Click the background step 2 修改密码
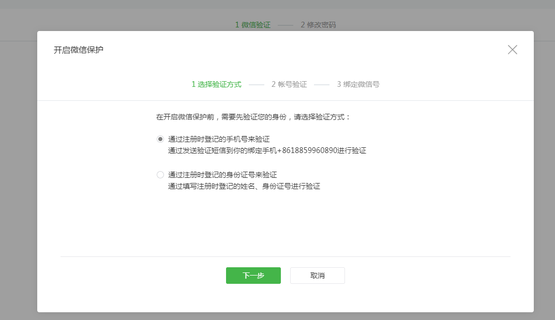 pyautogui.click(x=318, y=25)
